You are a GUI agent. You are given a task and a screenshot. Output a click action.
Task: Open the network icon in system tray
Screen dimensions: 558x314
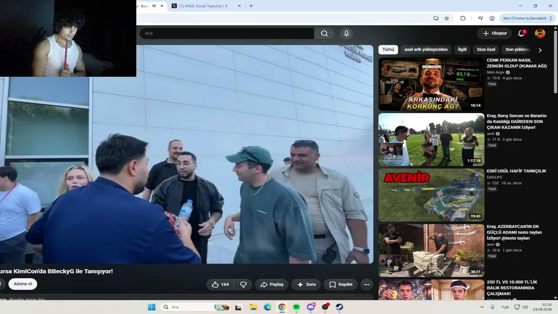[517, 307]
